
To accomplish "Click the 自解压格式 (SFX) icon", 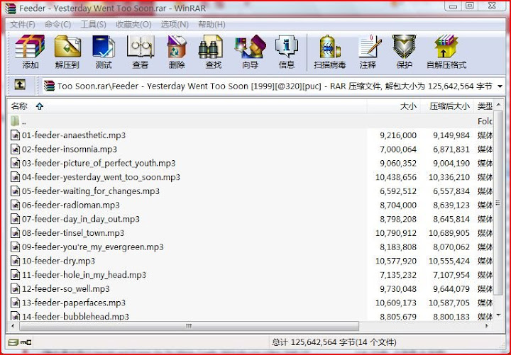I will 446,52.
